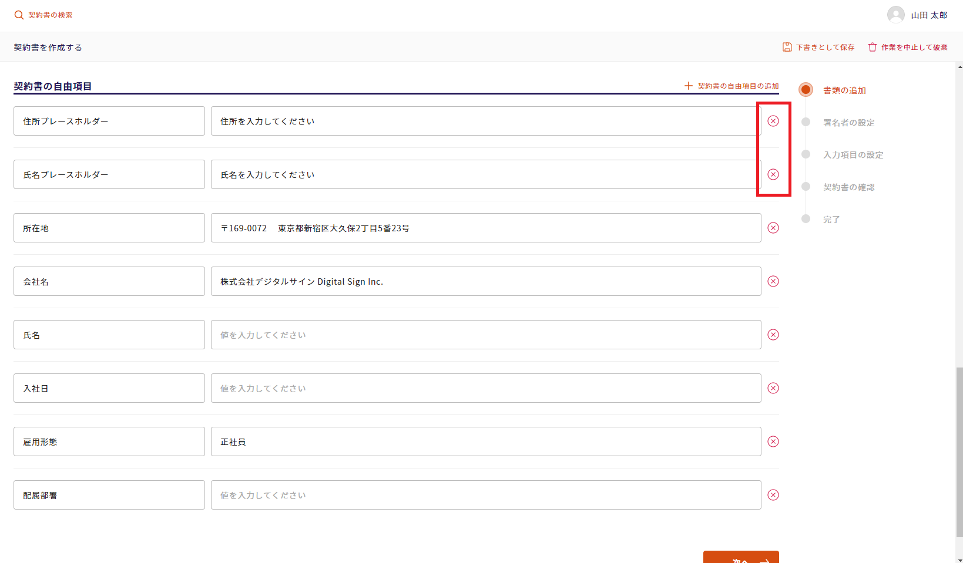This screenshot has height=563, width=963.
Task: Go to the 署名者の設定 step
Action: [848, 123]
